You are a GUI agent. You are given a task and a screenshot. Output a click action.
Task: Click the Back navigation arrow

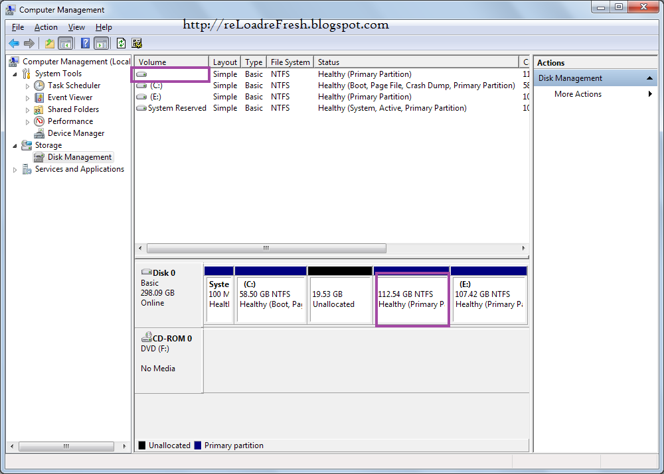pyautogui.click(x=13, y=43)
